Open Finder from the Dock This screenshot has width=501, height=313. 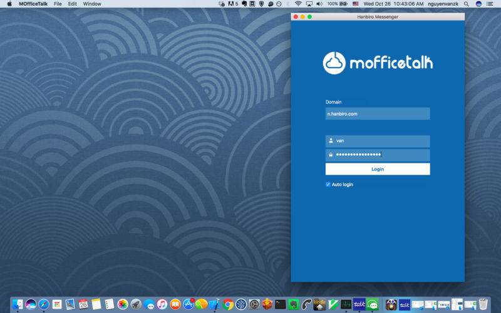(x=18, y=304)
